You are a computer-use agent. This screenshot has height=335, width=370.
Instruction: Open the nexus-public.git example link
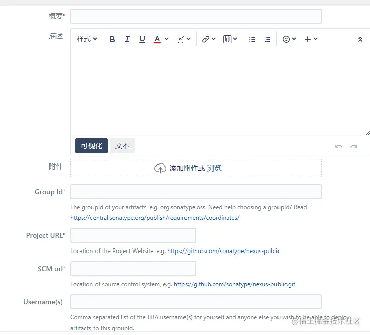pyautogui.click(x=235, y=284)
